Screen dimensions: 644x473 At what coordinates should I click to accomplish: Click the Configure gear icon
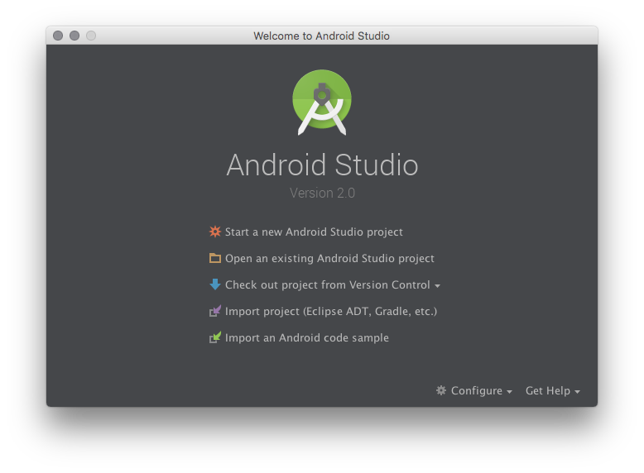pos(440,390)
